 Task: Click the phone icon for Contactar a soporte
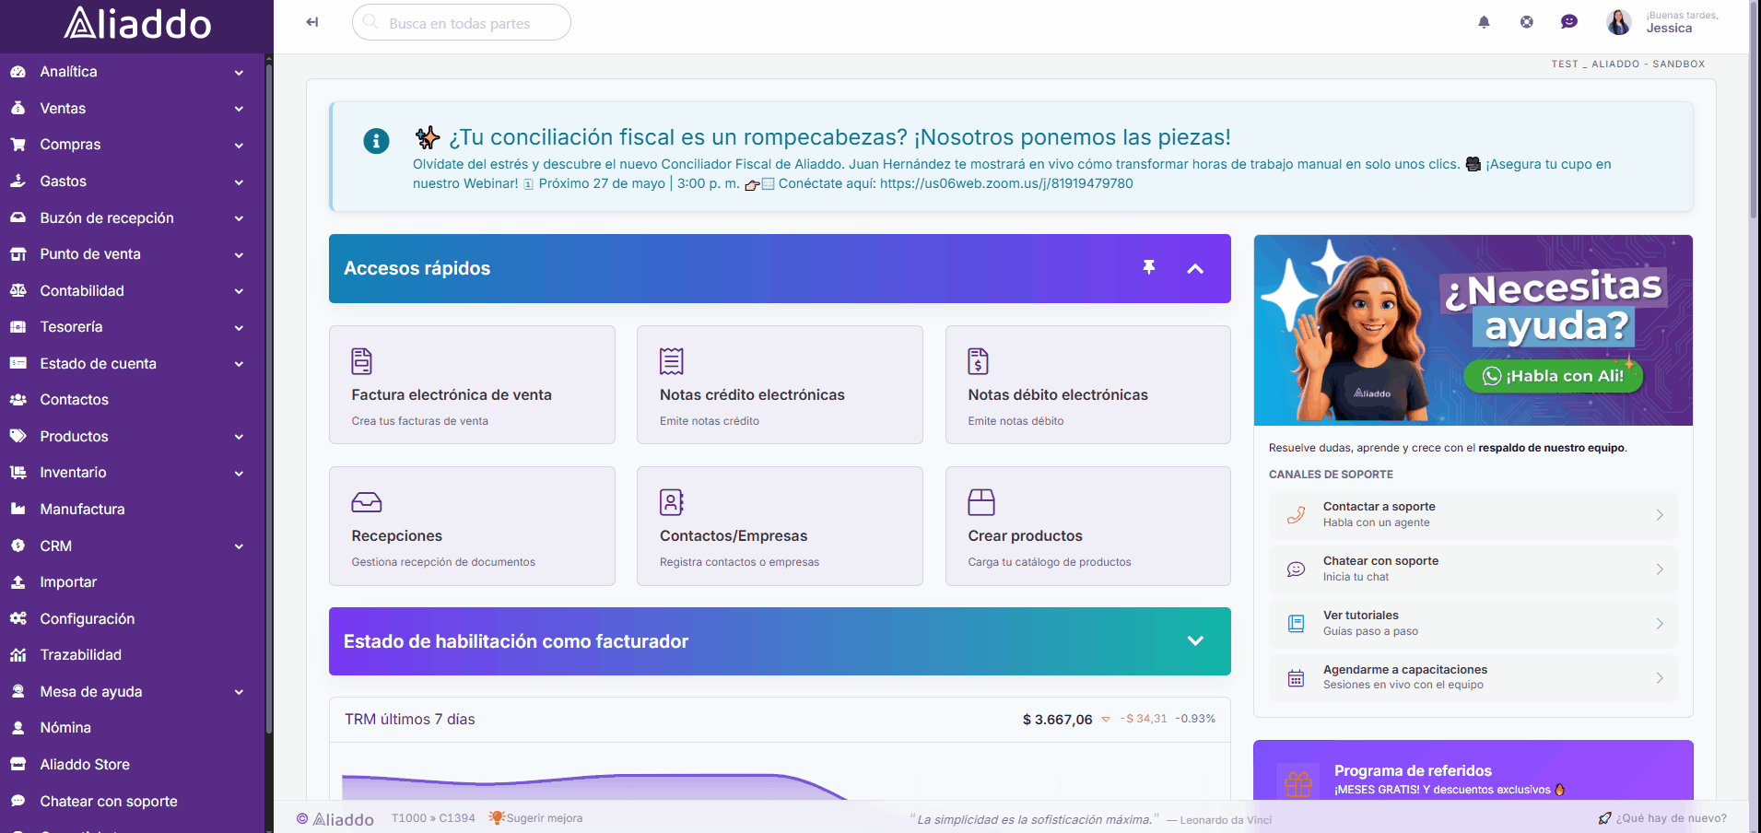click(x=1296, y=515)
